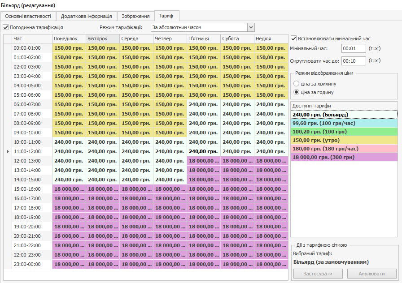Pick the pink 180,00 грн. tariff
The image size is (402, 283).
point(344,148)
